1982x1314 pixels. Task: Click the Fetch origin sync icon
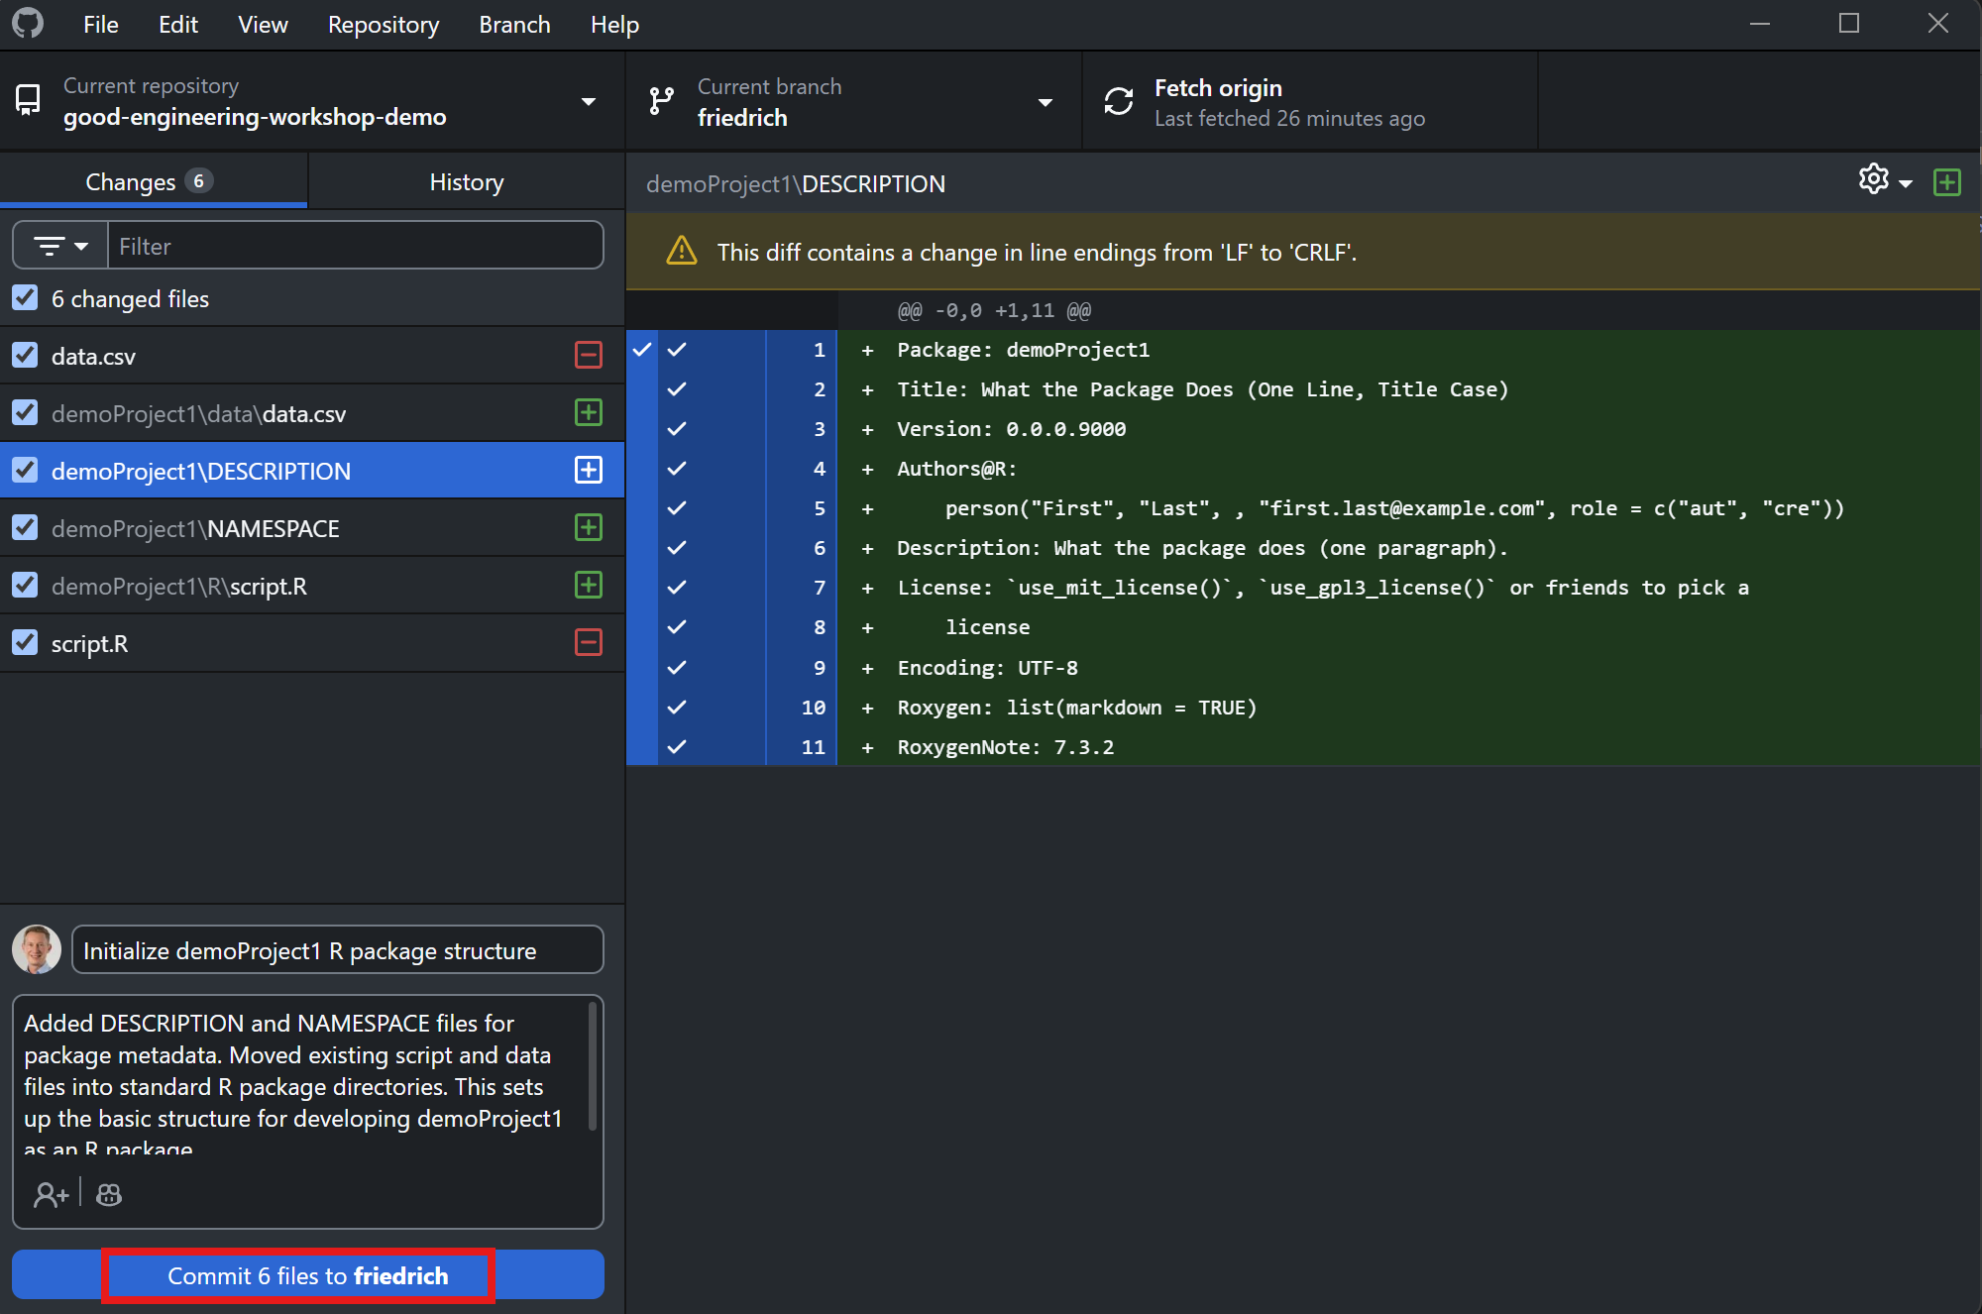pos(1119,102)
